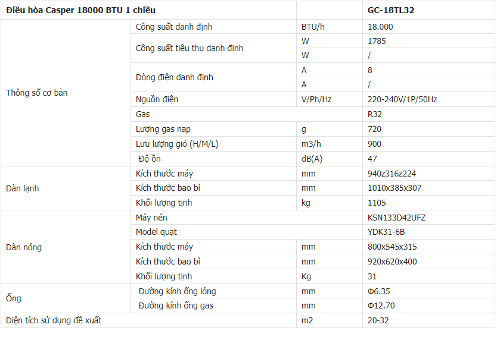The width and height of the screenshot is (497, 337).
Task: Select the dB(A) unit cell
Action: pyautogui.click(x=312, y=159)
